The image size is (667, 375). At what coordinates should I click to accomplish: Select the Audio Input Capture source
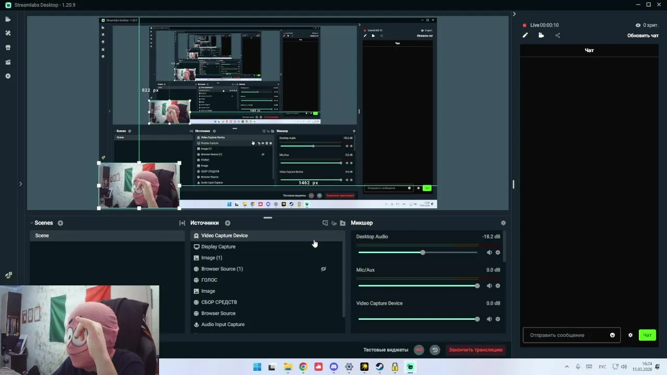point(267,324)
